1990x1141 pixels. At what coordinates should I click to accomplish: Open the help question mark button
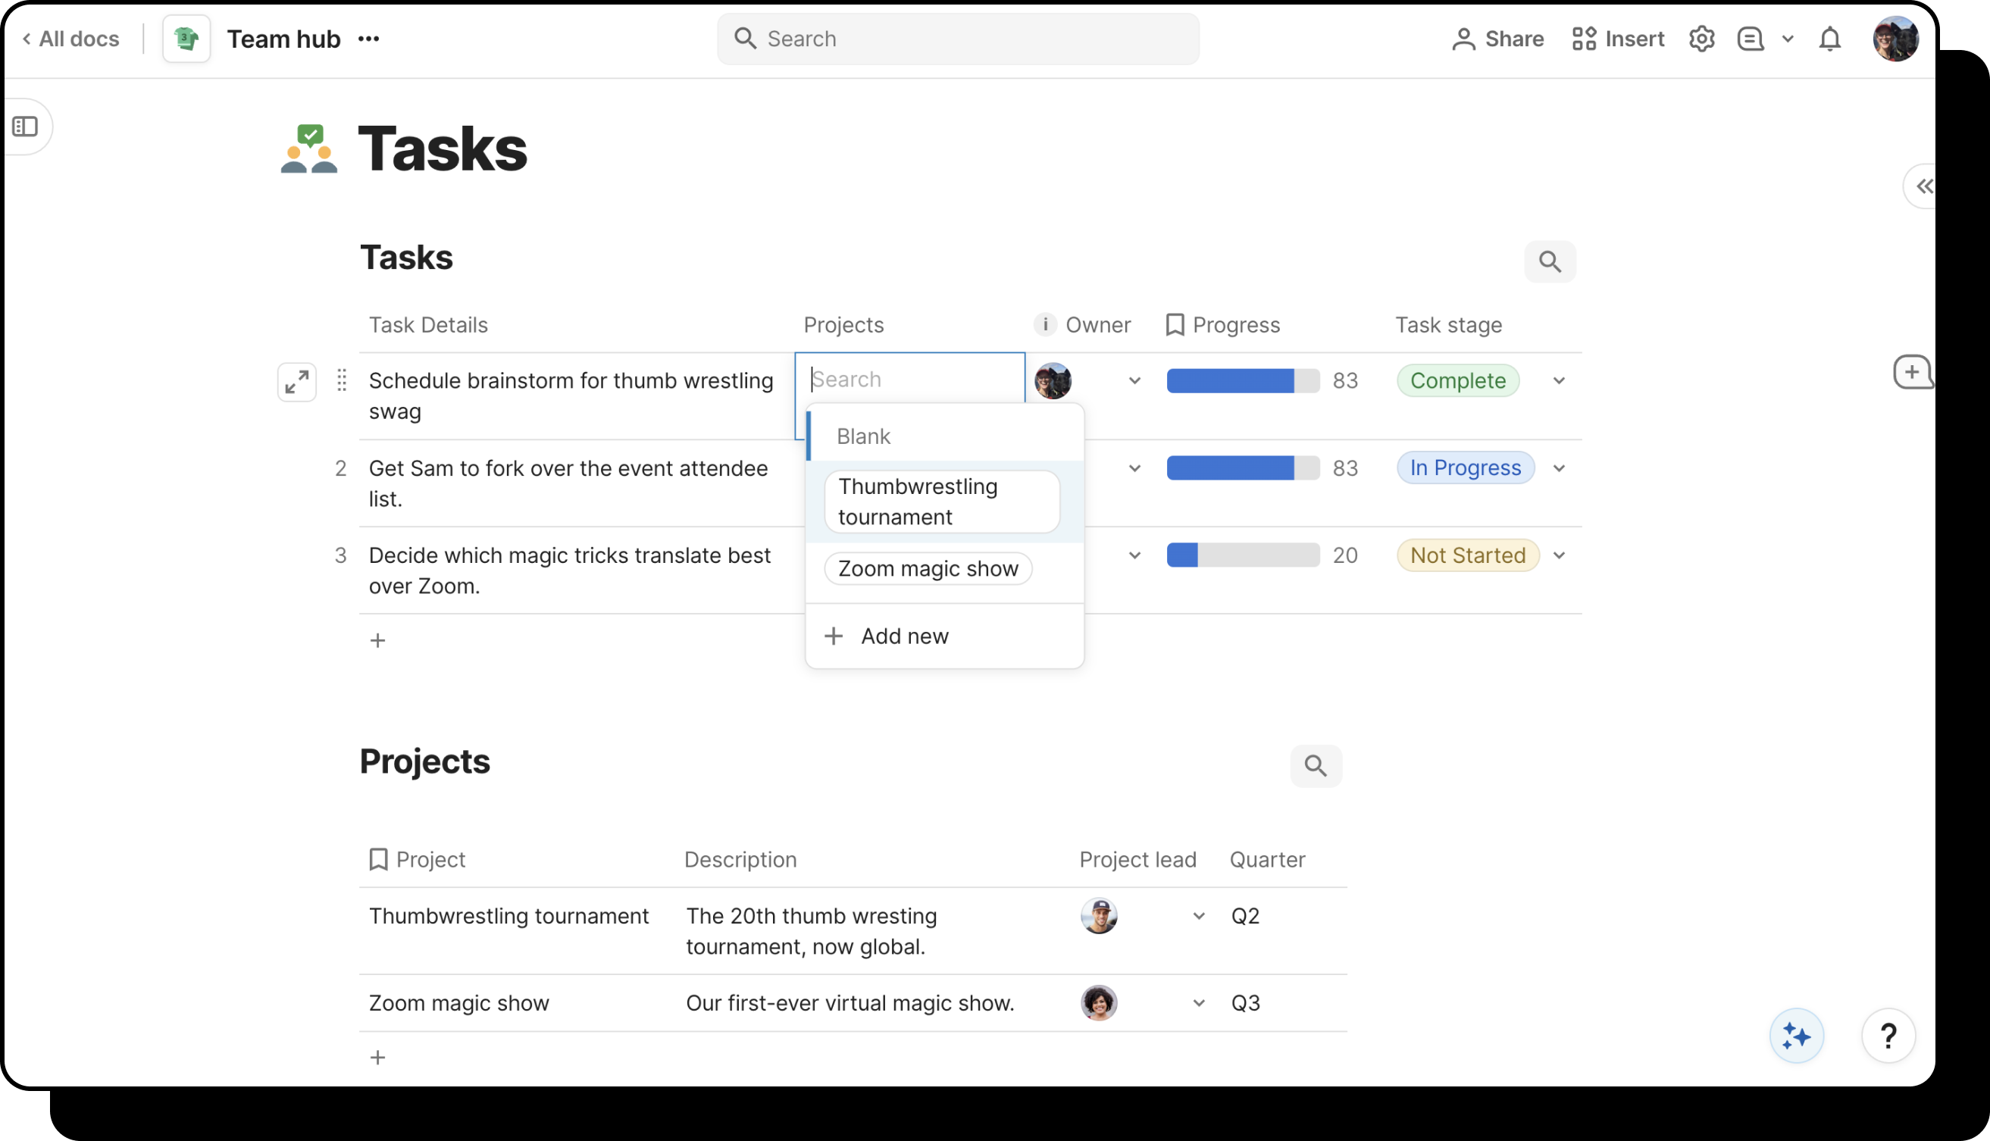1888,1035
